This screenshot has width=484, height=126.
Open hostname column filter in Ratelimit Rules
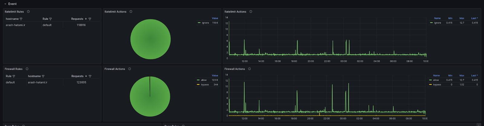tap(21, 19)
